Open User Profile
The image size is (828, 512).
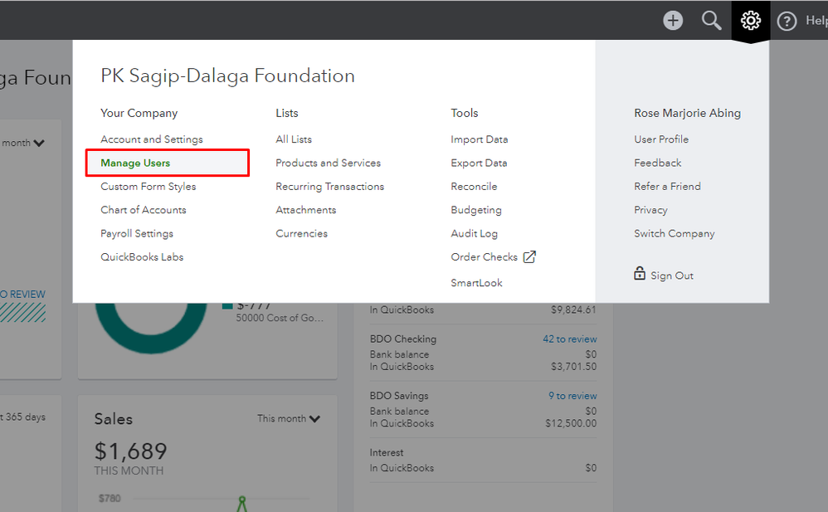click(x=661, y=139)
